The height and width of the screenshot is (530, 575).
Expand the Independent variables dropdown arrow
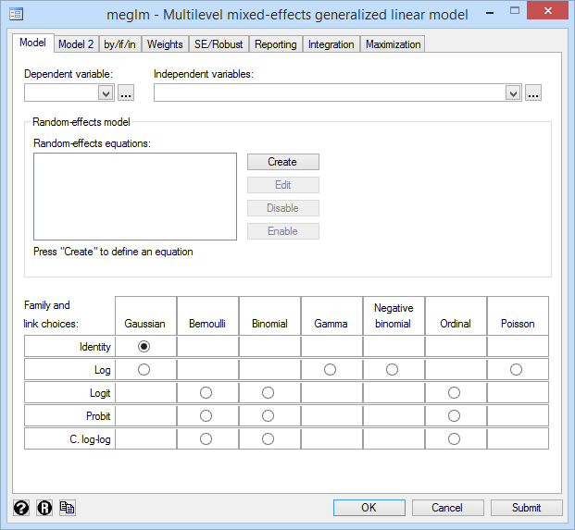[513, 92]
